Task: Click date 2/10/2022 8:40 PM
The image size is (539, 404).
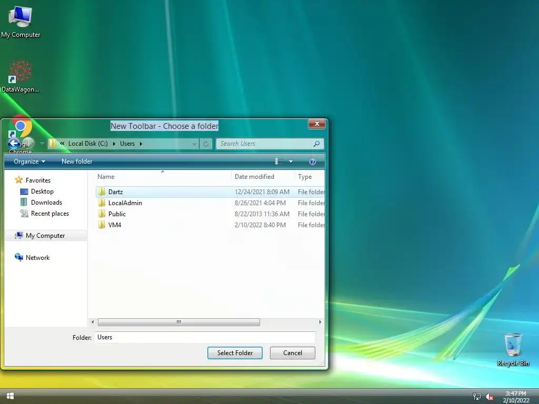Action: (260, 225)
